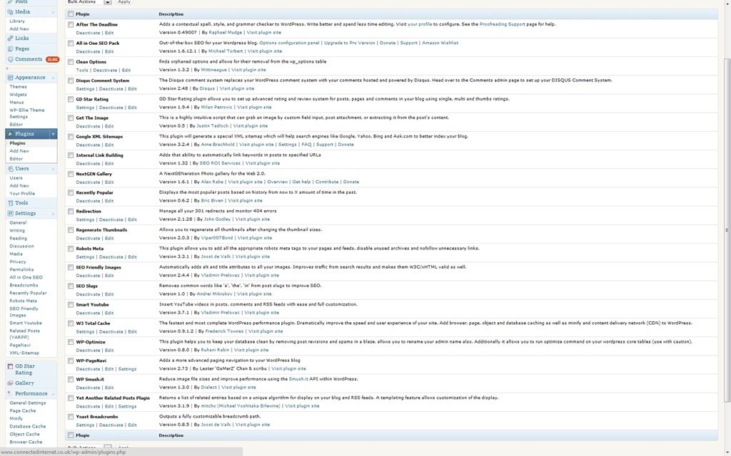Viewport: 731px width, 456px height.
Task: Collapse the Performance section arrow
Action: point(53,393)
